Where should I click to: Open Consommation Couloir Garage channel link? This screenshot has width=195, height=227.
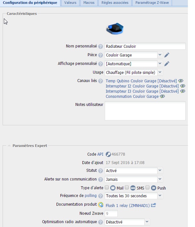pyautogui.click(x=132, y=97)
